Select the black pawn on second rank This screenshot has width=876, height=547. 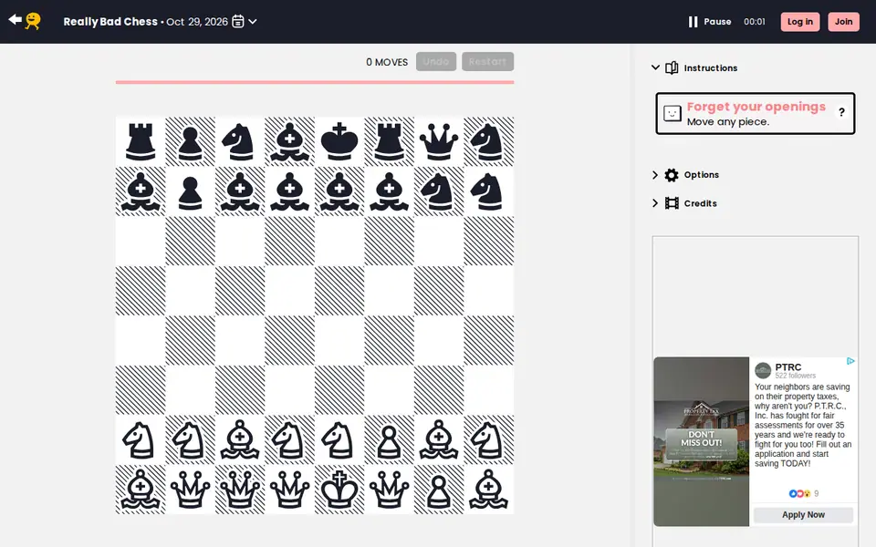pyautogui.click(x=190, y=191)
